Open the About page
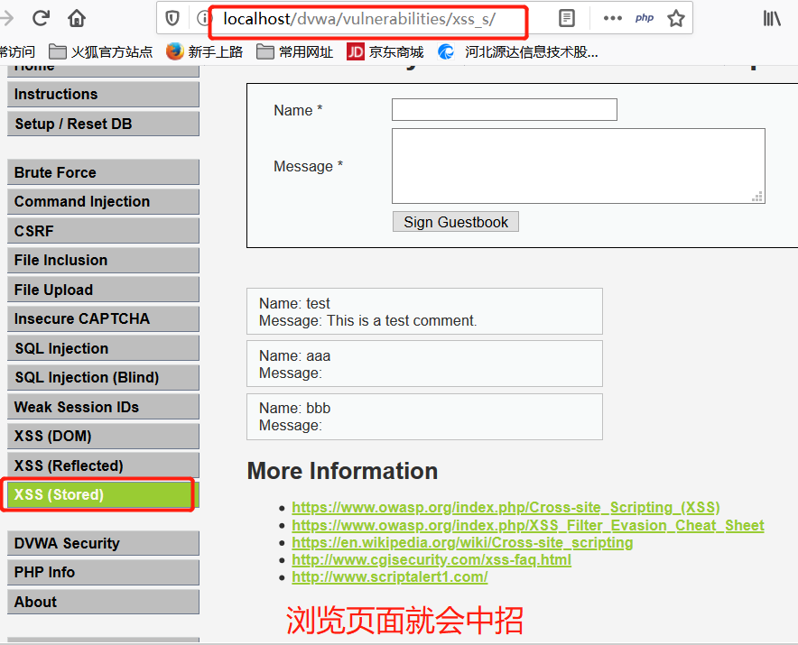Screen dimensions: 798x645 [103, 603]
